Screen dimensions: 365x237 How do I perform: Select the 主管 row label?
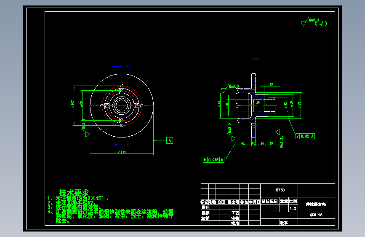(x=205, y=218)
